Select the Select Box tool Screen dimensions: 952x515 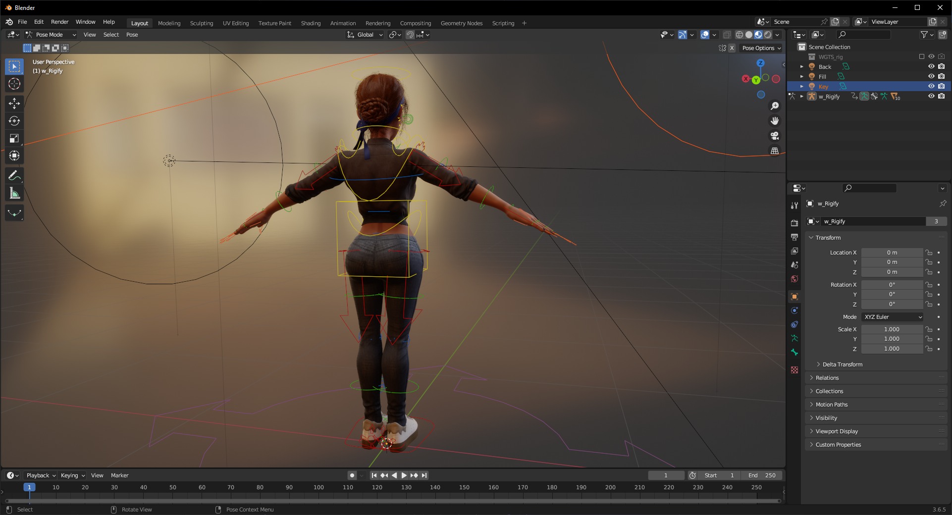coord(14,66)
